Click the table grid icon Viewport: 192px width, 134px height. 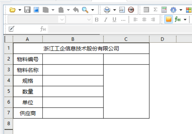(146, 10)
